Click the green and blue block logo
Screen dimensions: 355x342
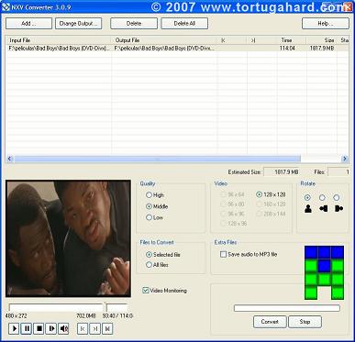point(324,272)
